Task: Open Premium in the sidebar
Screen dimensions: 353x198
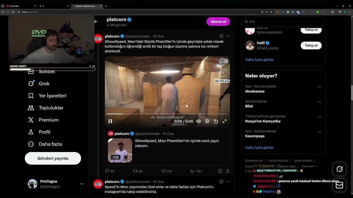Action: 43,120
